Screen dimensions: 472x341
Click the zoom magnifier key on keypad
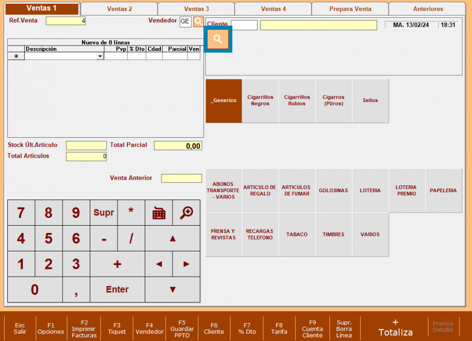[186, 213]
